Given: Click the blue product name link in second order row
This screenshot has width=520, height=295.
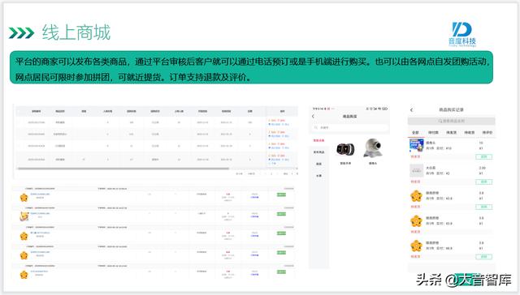Looking at the screenshot, I should 40,213.
